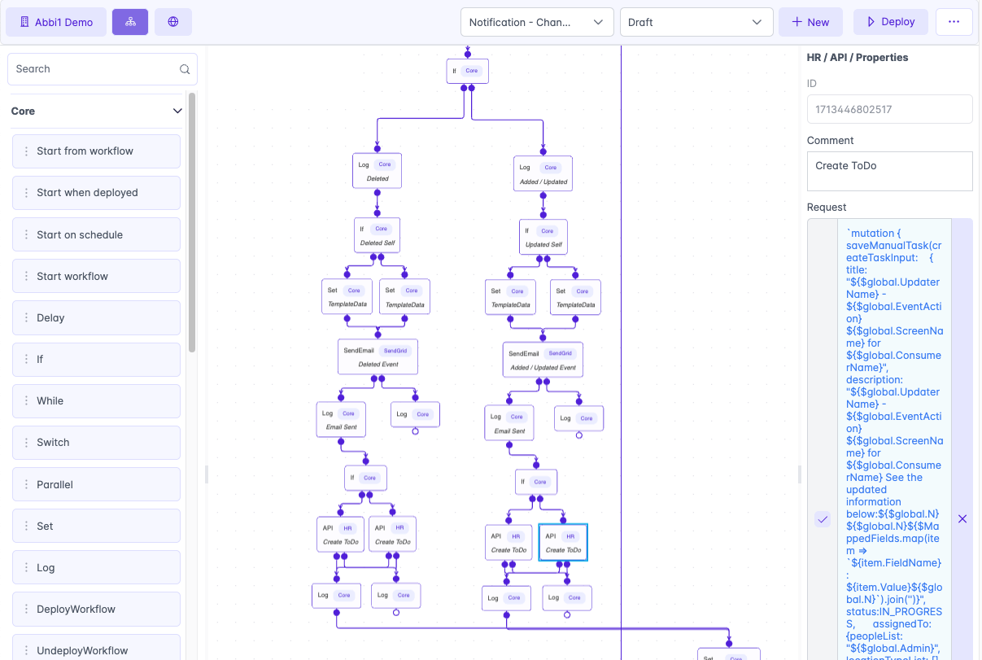Image resolution: width=982 pixels, height=660 pixels.
Task: Select the highlighted API Create ToDo node
Action: (563, 543)
